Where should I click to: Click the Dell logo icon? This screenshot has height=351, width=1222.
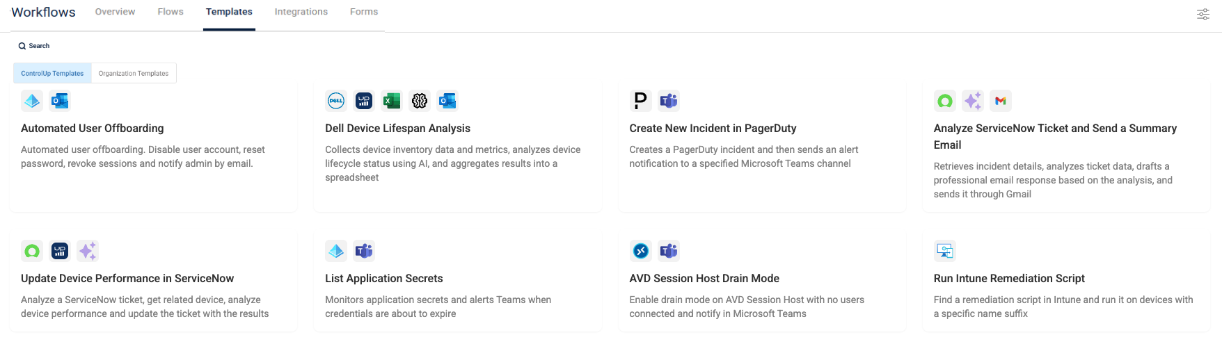[336, 101]
